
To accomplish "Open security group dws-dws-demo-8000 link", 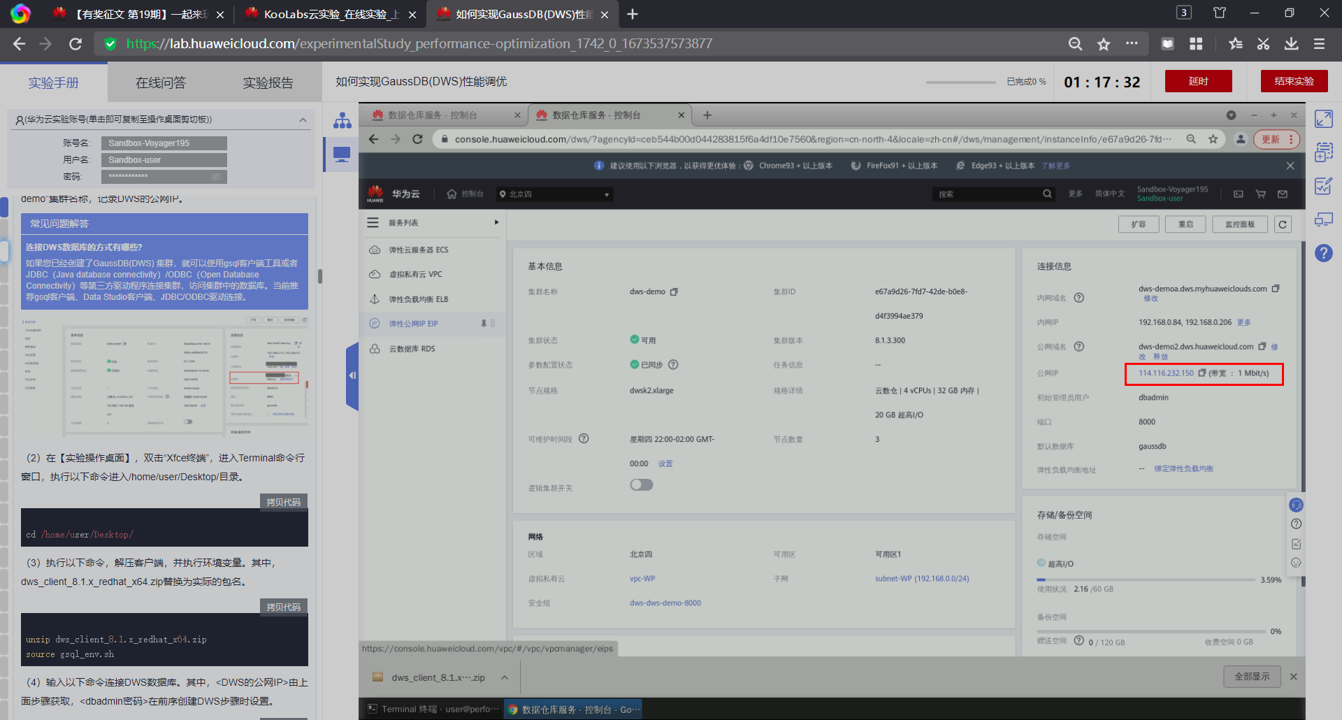I will coord(665,603).
